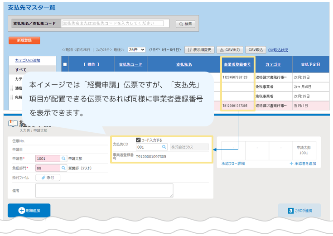
Task: Toggle the コード入力する checkbox
Action: [x=139, y=140]
